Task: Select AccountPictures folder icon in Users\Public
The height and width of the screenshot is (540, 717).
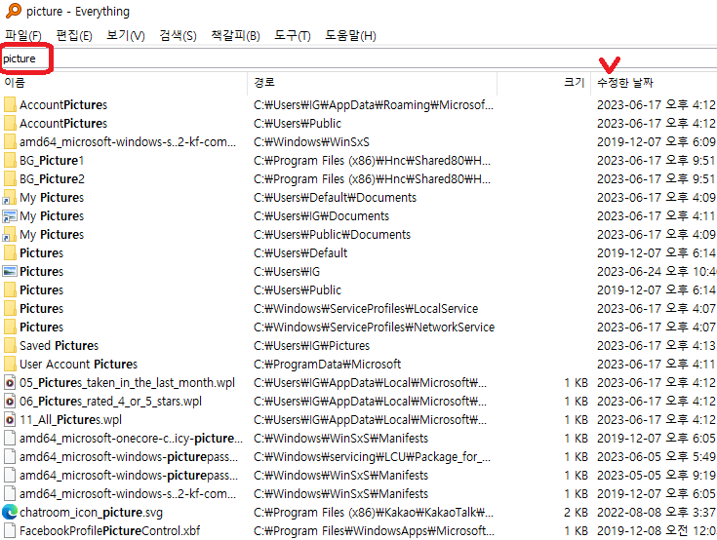Action: point(10,124)
